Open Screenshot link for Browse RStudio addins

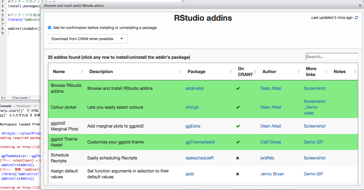(314, 88)
